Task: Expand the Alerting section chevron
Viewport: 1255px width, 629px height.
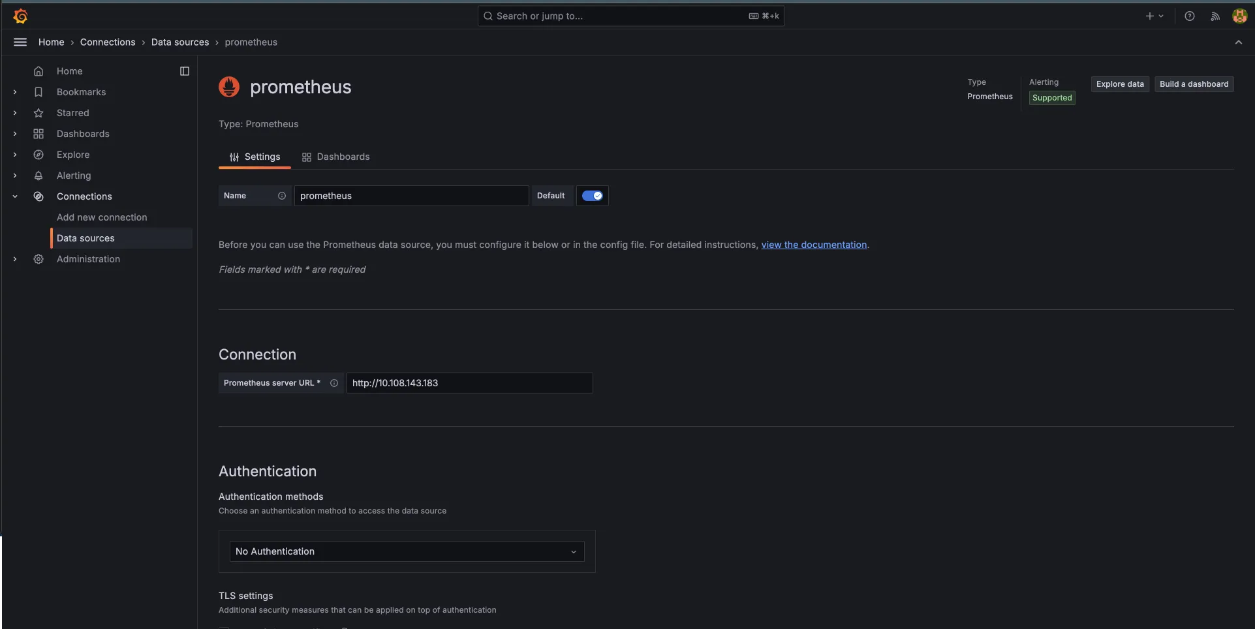Action: point(15,176)
